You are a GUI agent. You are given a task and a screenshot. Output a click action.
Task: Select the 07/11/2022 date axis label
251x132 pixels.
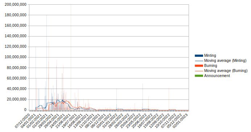pyautogui.click(x=169, y=121)
